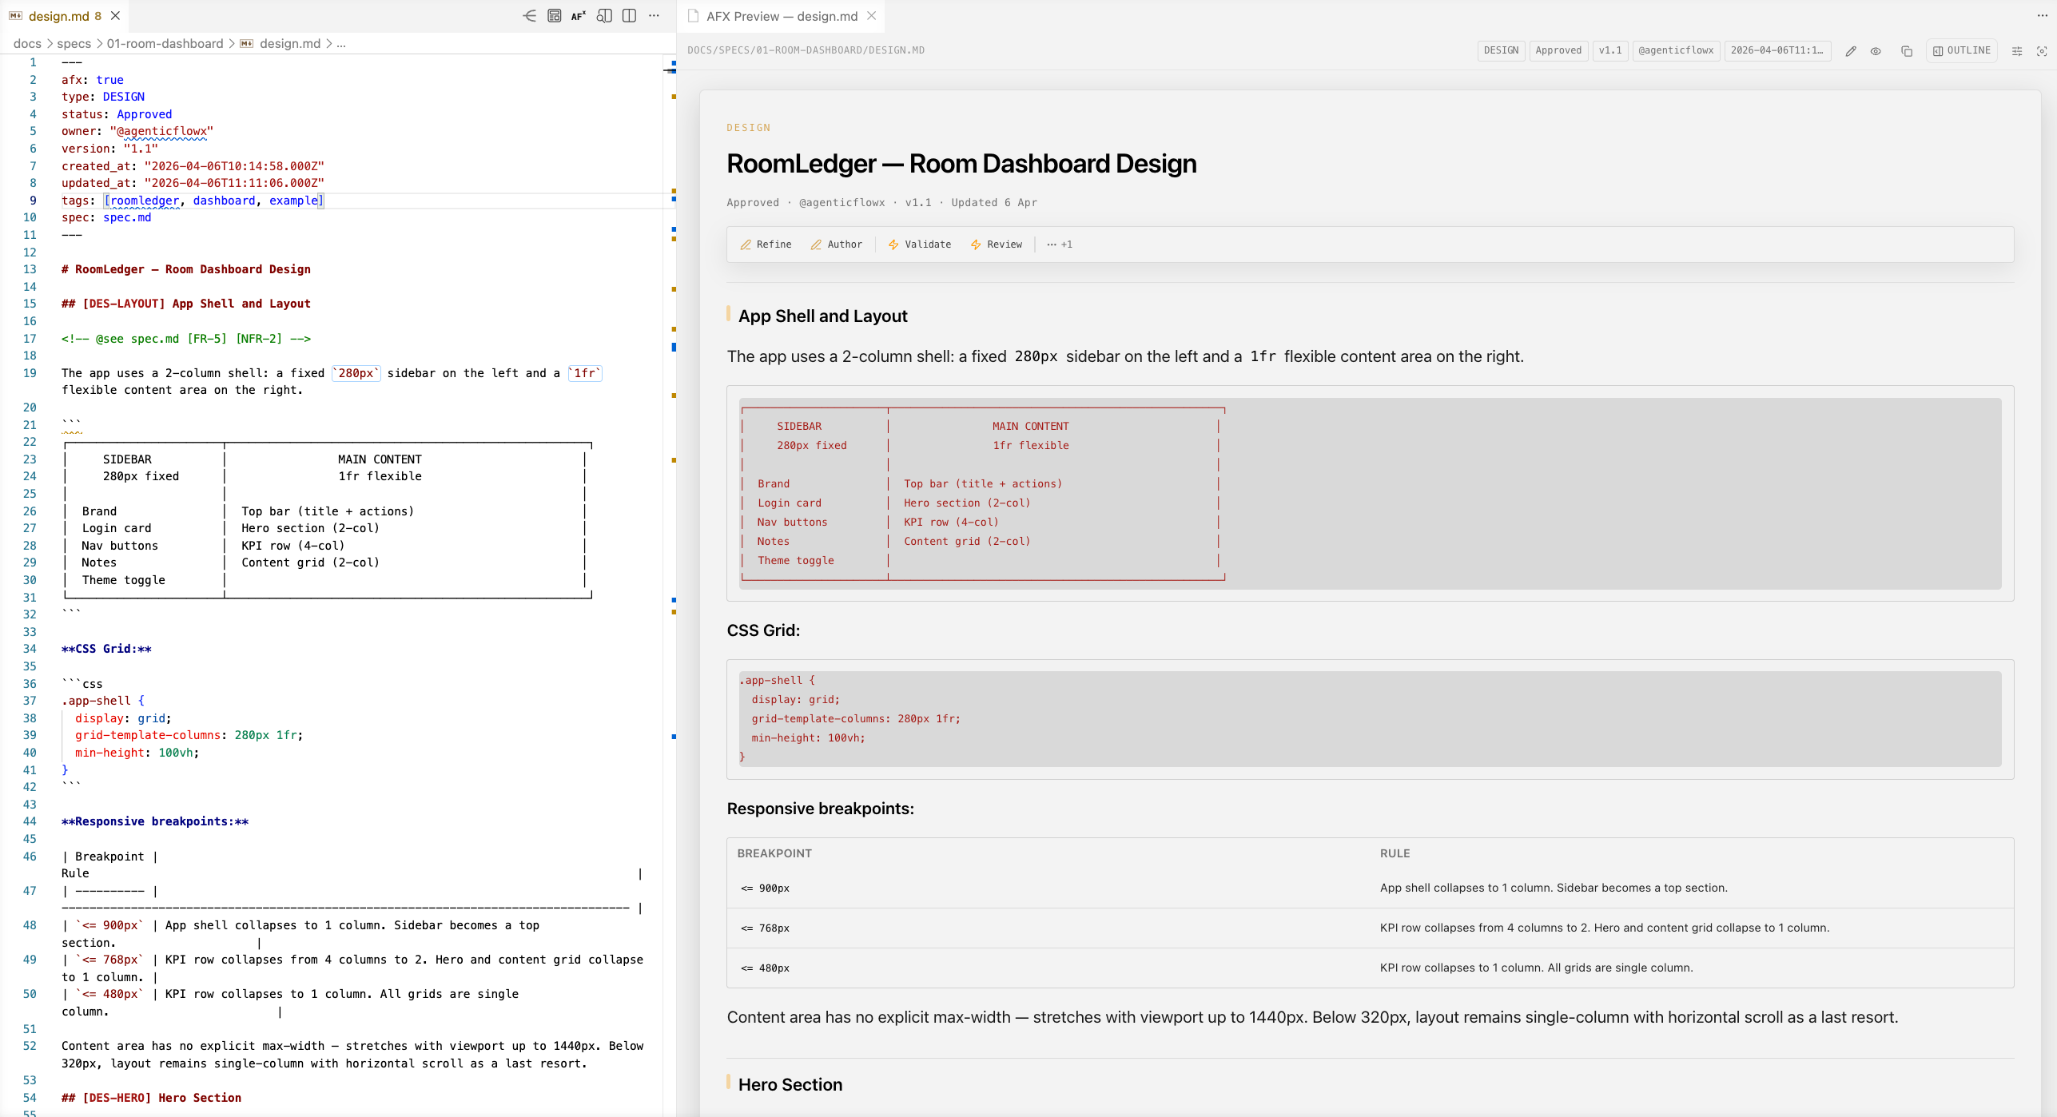Click the AFX icon in editor toolbar
This screenshot has width=2057, height=1117.
[x=579, y=16]
